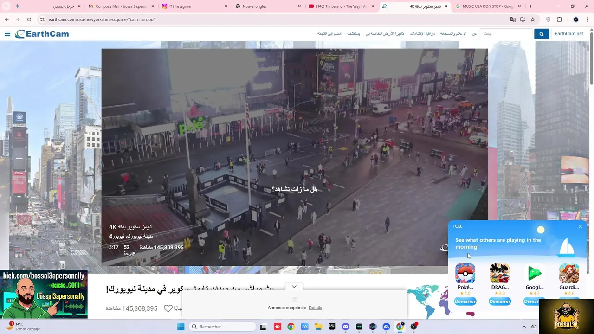
Task: Click the 'عن' navigation link
Action: pyautogui.click(x=474, y=34)
